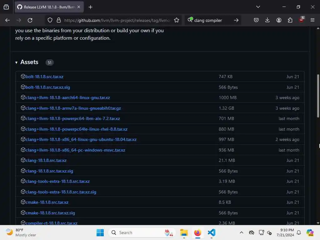
Task: Click the Firefox back arrow button
Action: tap(7, 20)
